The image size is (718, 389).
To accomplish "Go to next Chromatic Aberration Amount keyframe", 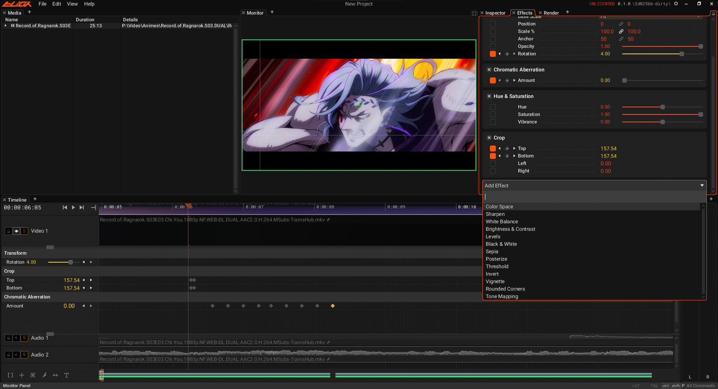I will (x=514, y=80).
